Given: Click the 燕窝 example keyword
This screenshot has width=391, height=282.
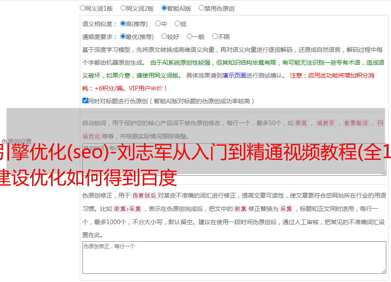Looking at the screenshot, I should click(x=301, y=123).
